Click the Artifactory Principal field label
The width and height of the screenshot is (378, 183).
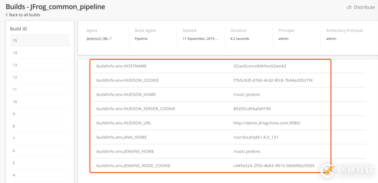coord(345,30)
